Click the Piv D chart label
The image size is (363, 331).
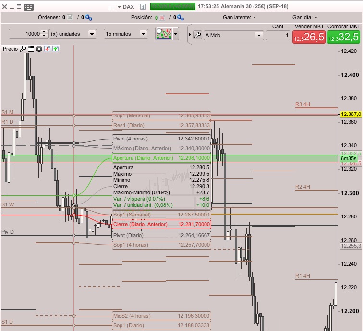[x=8, y=232]
